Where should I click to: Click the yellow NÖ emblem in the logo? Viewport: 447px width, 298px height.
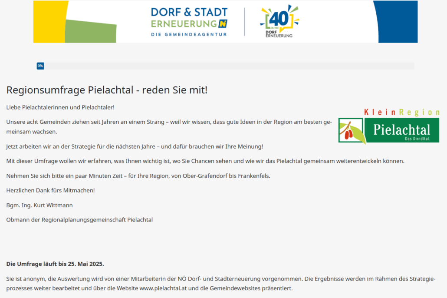[223, 23]
